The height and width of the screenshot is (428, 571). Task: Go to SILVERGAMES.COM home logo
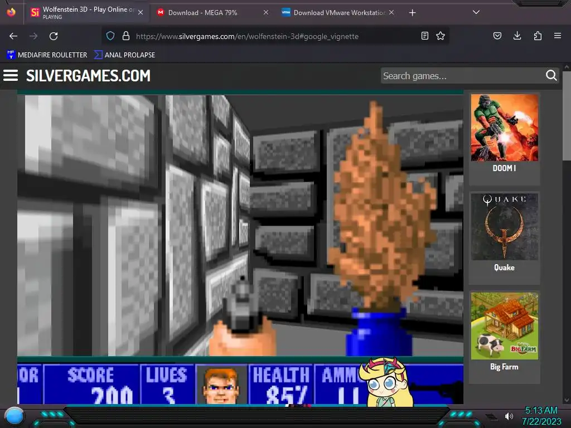[x=88, y=76]
